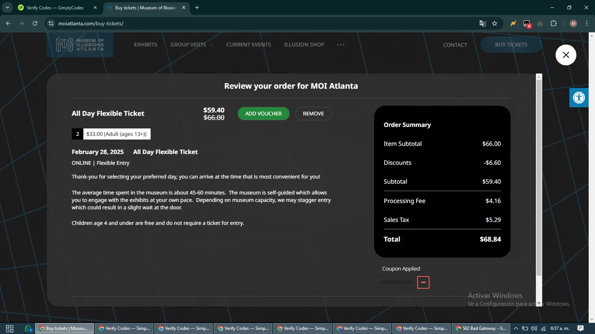Open battery status icon in tray

tap(525, 328)
